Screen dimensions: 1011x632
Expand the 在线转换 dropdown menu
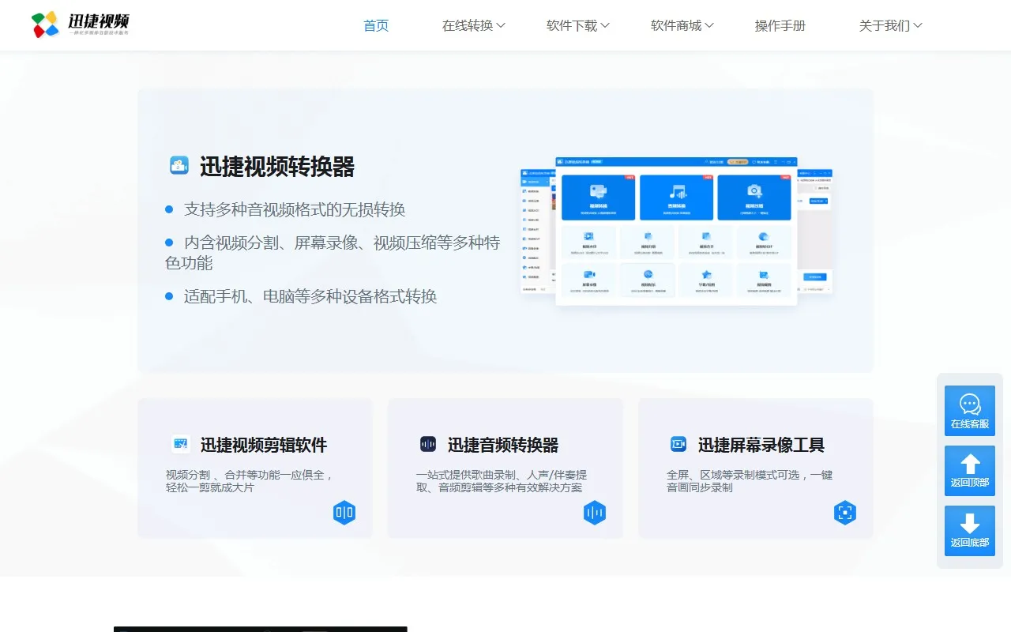(474, 25)
